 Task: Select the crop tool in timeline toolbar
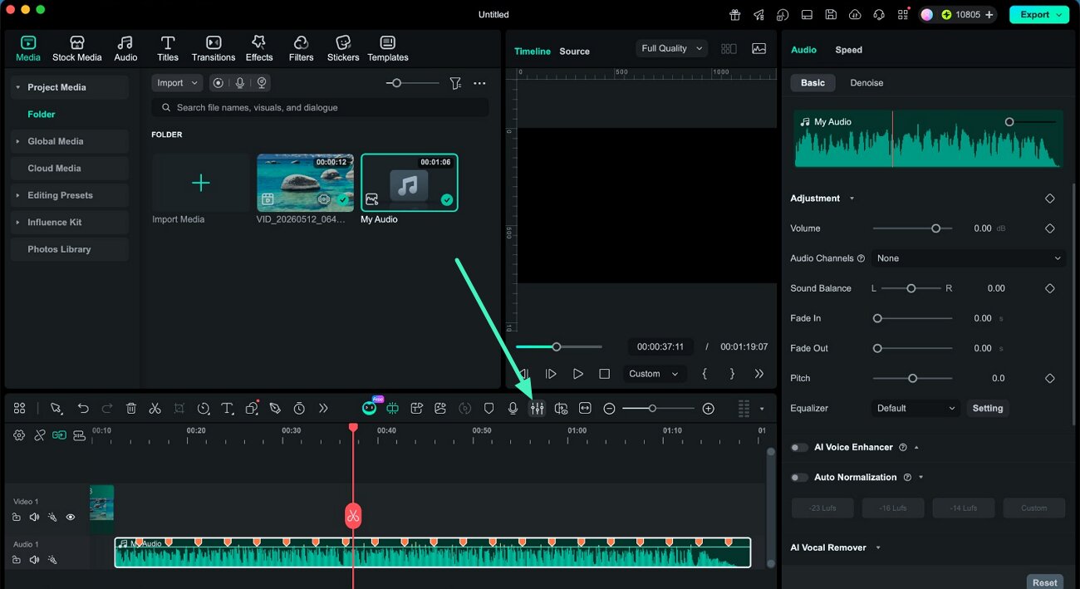click(179, 409)
